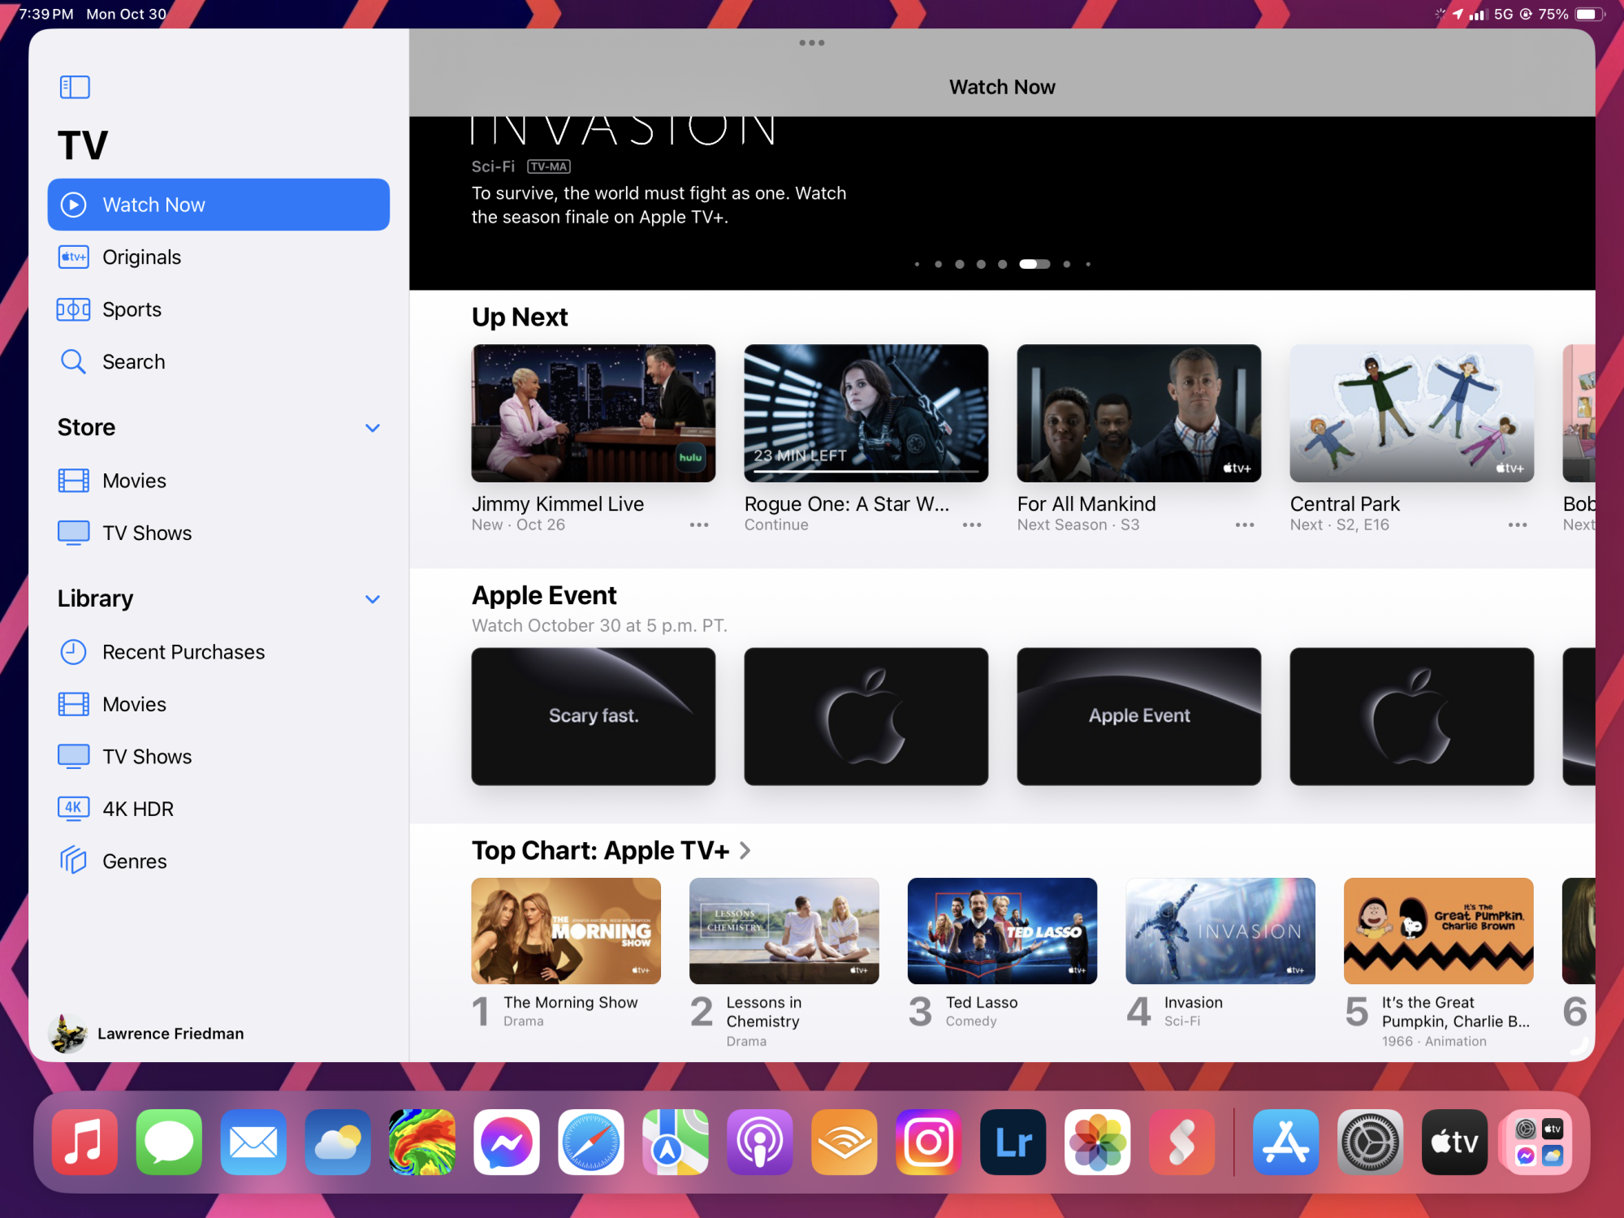Open the Sports section
Screen dimensions: 1624x1218
click(132, 309)
